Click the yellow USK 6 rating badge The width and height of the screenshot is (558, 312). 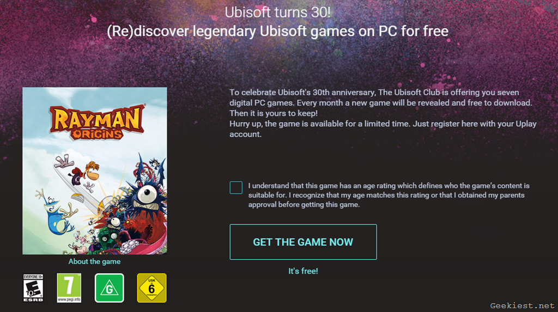click(151, 288)
